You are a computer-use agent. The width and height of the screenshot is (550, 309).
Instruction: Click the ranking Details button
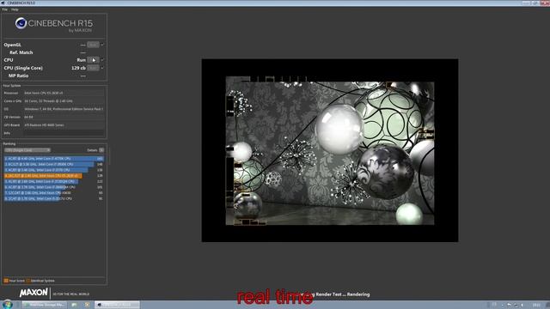coord(101,150)
